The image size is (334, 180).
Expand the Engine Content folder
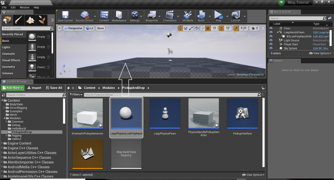2,143
